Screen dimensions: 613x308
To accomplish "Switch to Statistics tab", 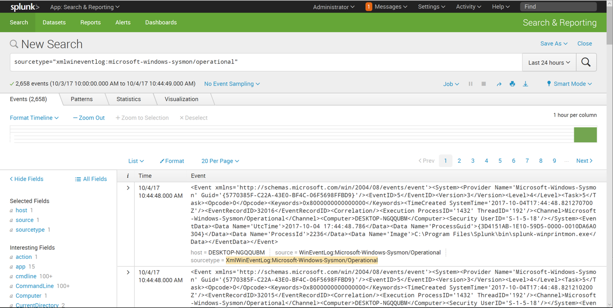I will pos(129,99).
